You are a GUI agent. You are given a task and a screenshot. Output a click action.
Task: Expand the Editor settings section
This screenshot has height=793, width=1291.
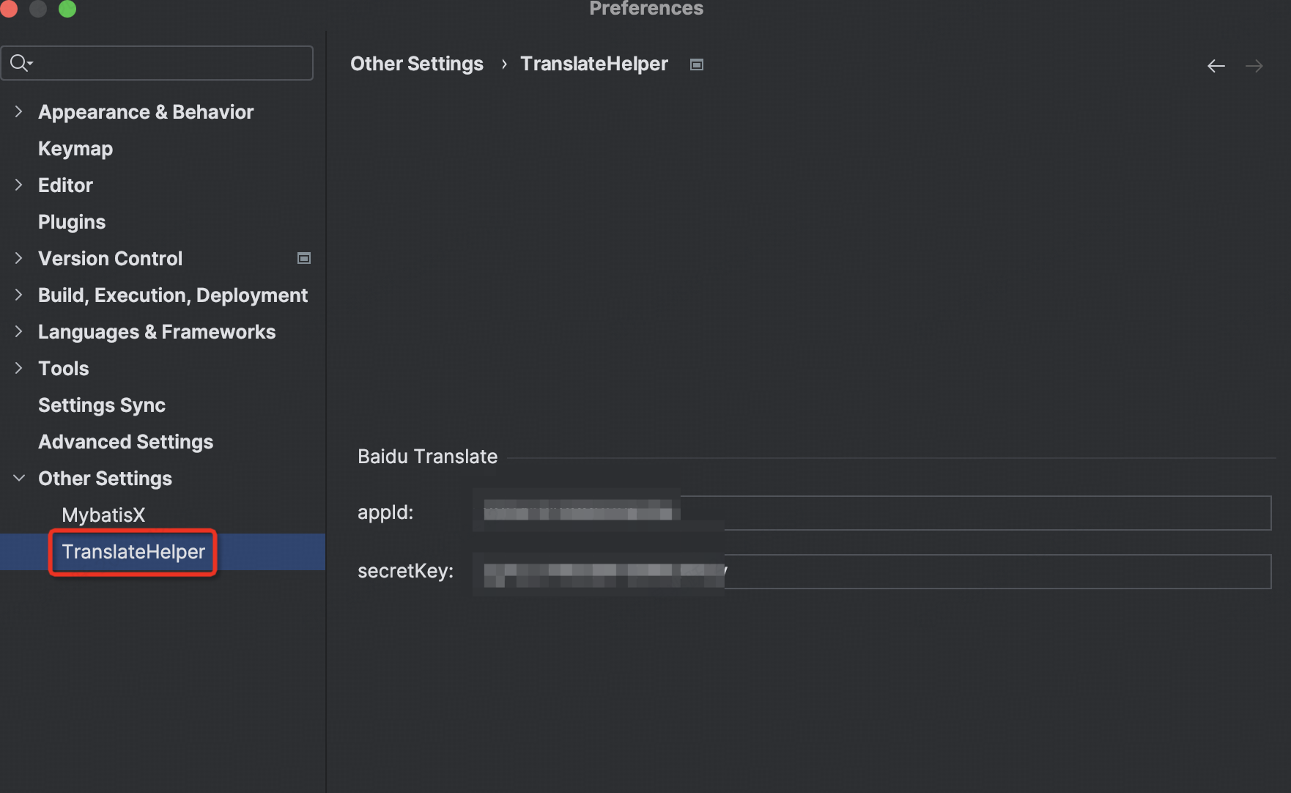19,185
